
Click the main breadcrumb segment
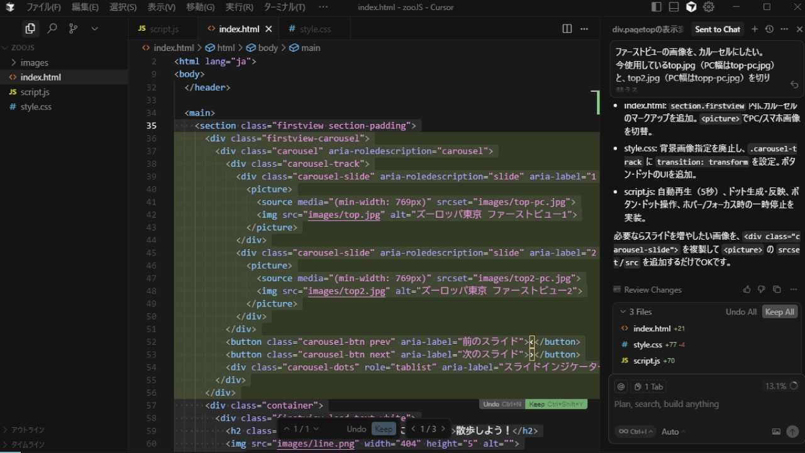[x=305, y=48]
